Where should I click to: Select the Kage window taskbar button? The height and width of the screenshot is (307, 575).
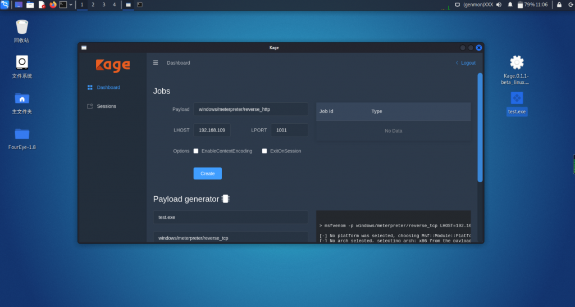(129, 4)
